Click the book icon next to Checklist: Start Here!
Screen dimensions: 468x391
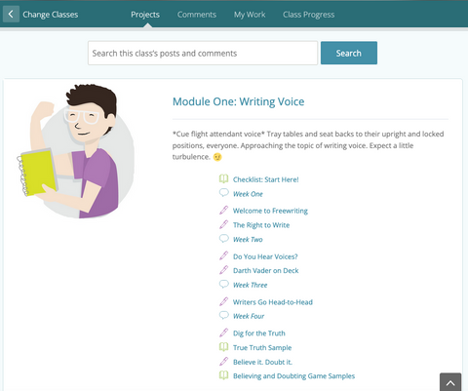point(223,178)
